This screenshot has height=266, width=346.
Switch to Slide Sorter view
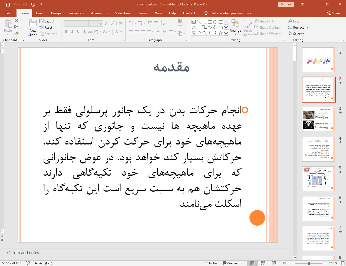pyautogui.click(x=263, y=263)
